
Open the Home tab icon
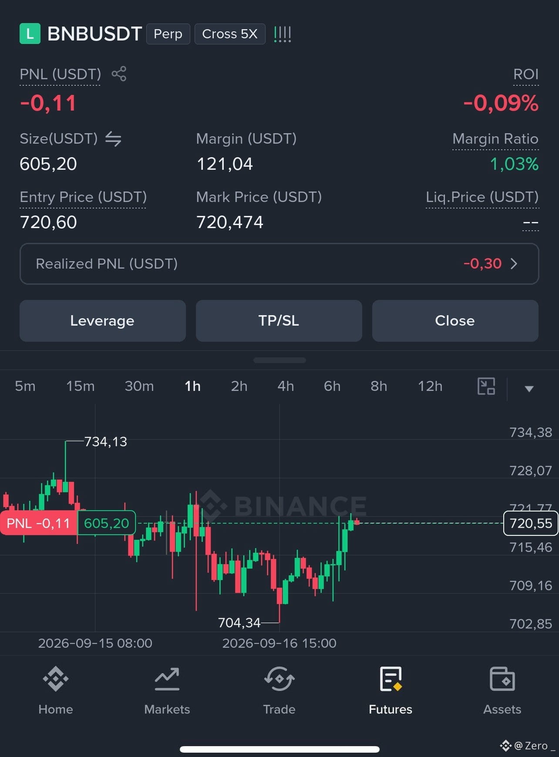pyautogui.click(x=56, y=679)
